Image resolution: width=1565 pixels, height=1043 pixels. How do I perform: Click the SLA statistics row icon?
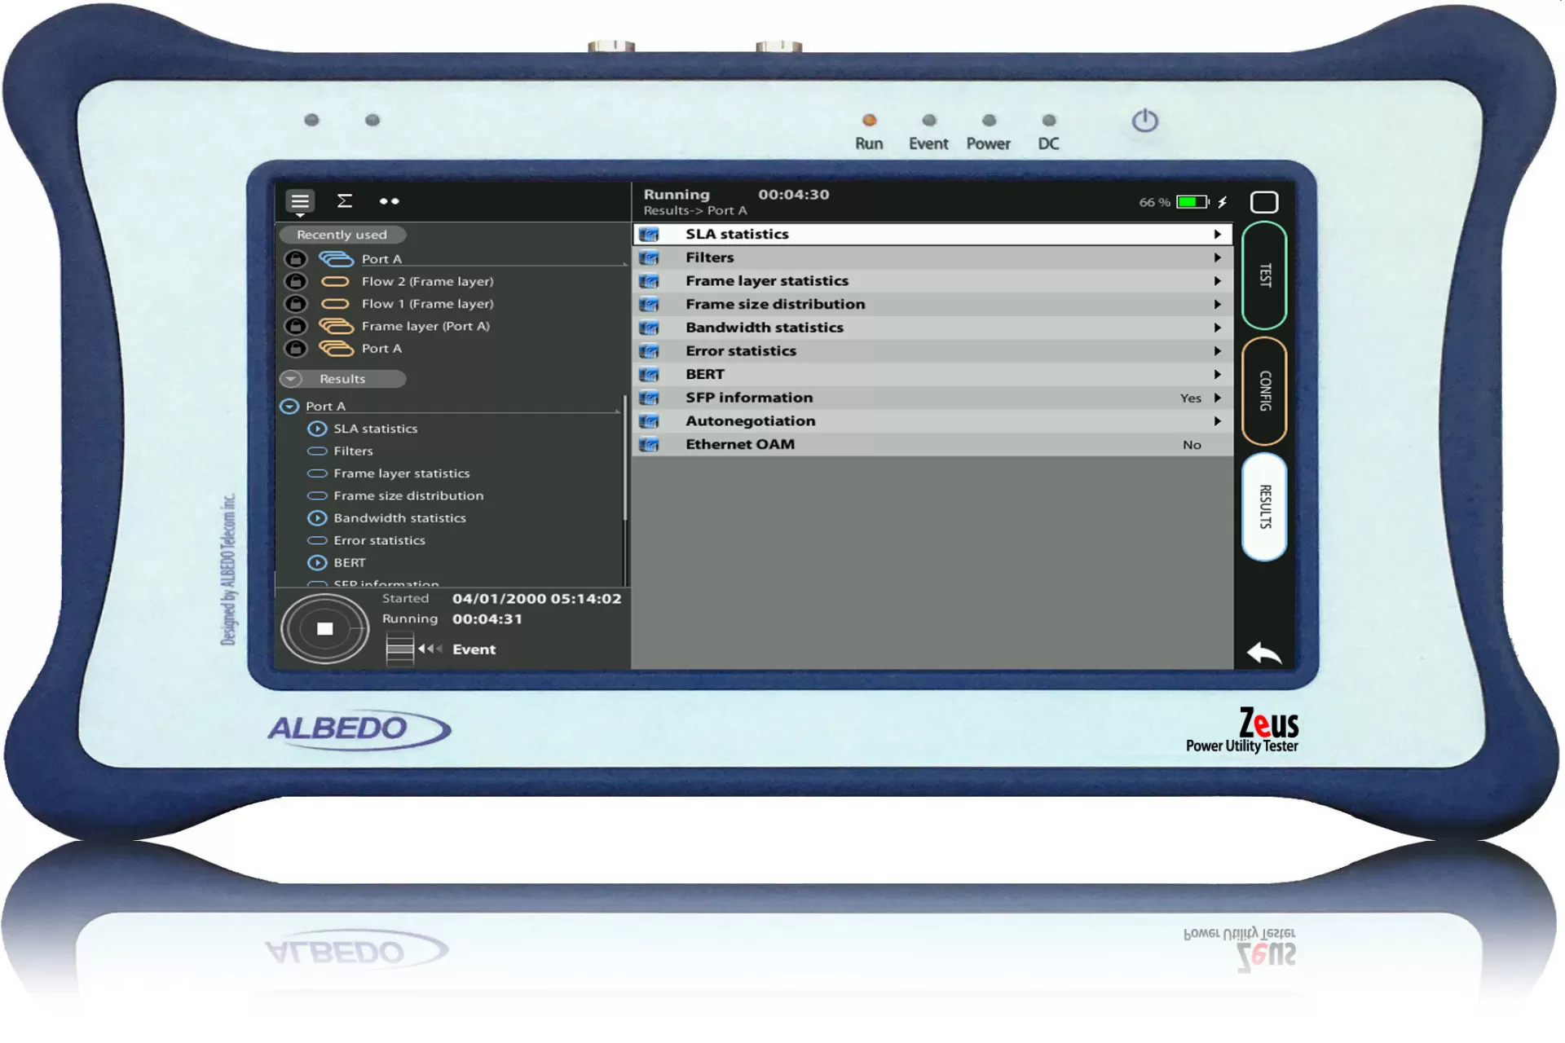(649, 235)
